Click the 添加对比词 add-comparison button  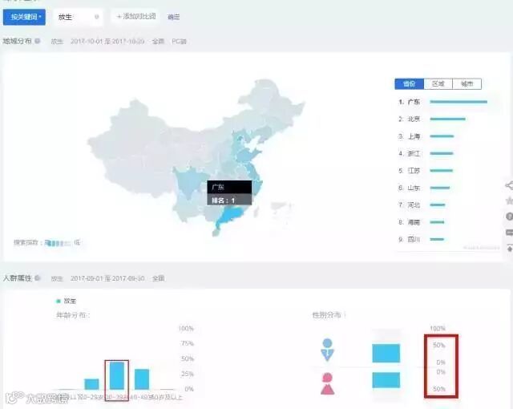(136, 16)
